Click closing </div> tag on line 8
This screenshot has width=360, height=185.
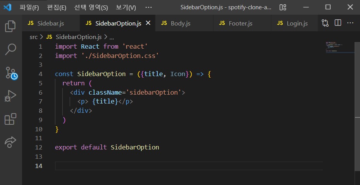81,111
